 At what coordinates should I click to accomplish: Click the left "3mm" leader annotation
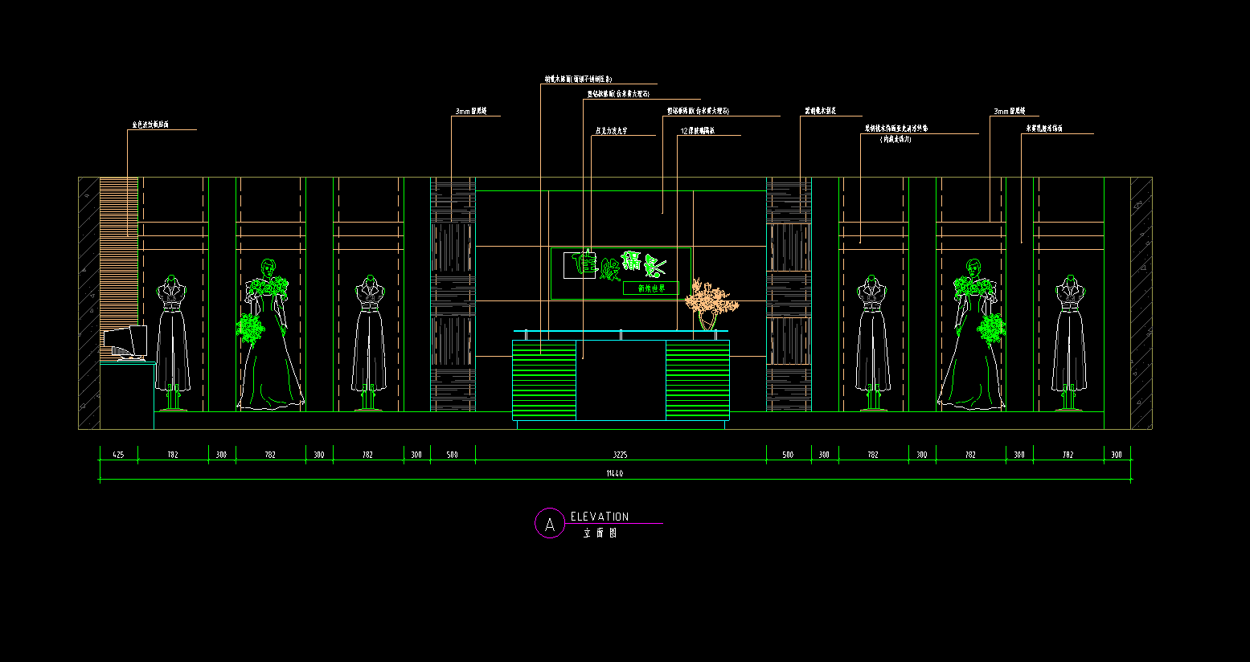click(x=471, y=112)
